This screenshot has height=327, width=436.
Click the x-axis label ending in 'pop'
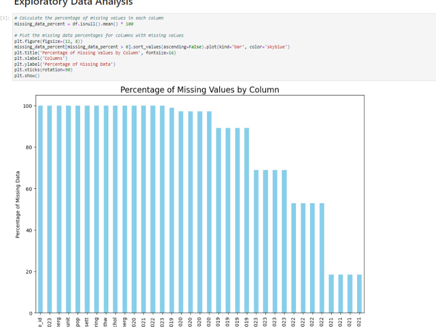point(78,322)
